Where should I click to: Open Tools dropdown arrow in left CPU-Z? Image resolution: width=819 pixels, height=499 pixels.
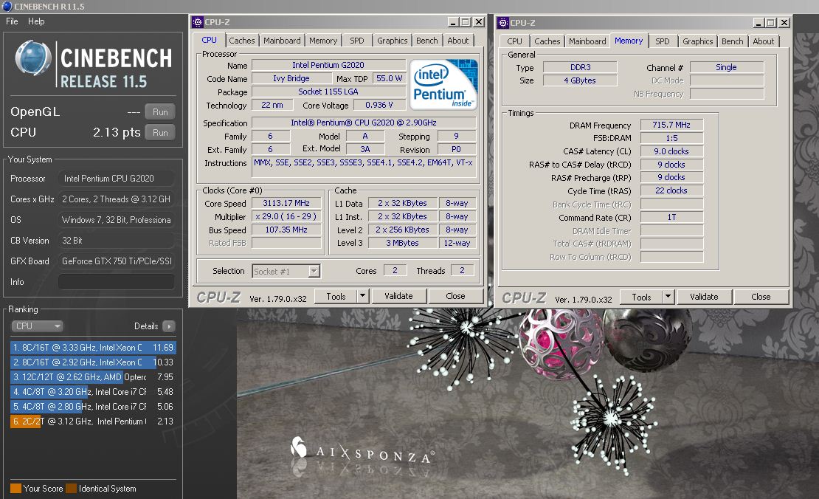coord(363,296)
